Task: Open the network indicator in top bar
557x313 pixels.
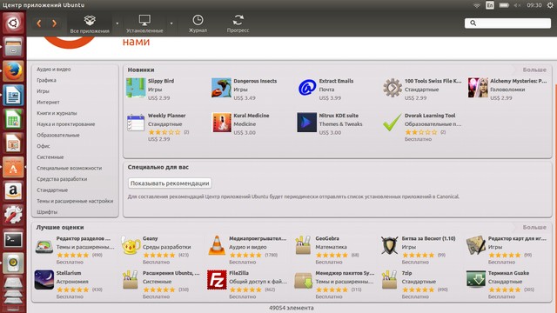Action: click(x=477, y=5)
